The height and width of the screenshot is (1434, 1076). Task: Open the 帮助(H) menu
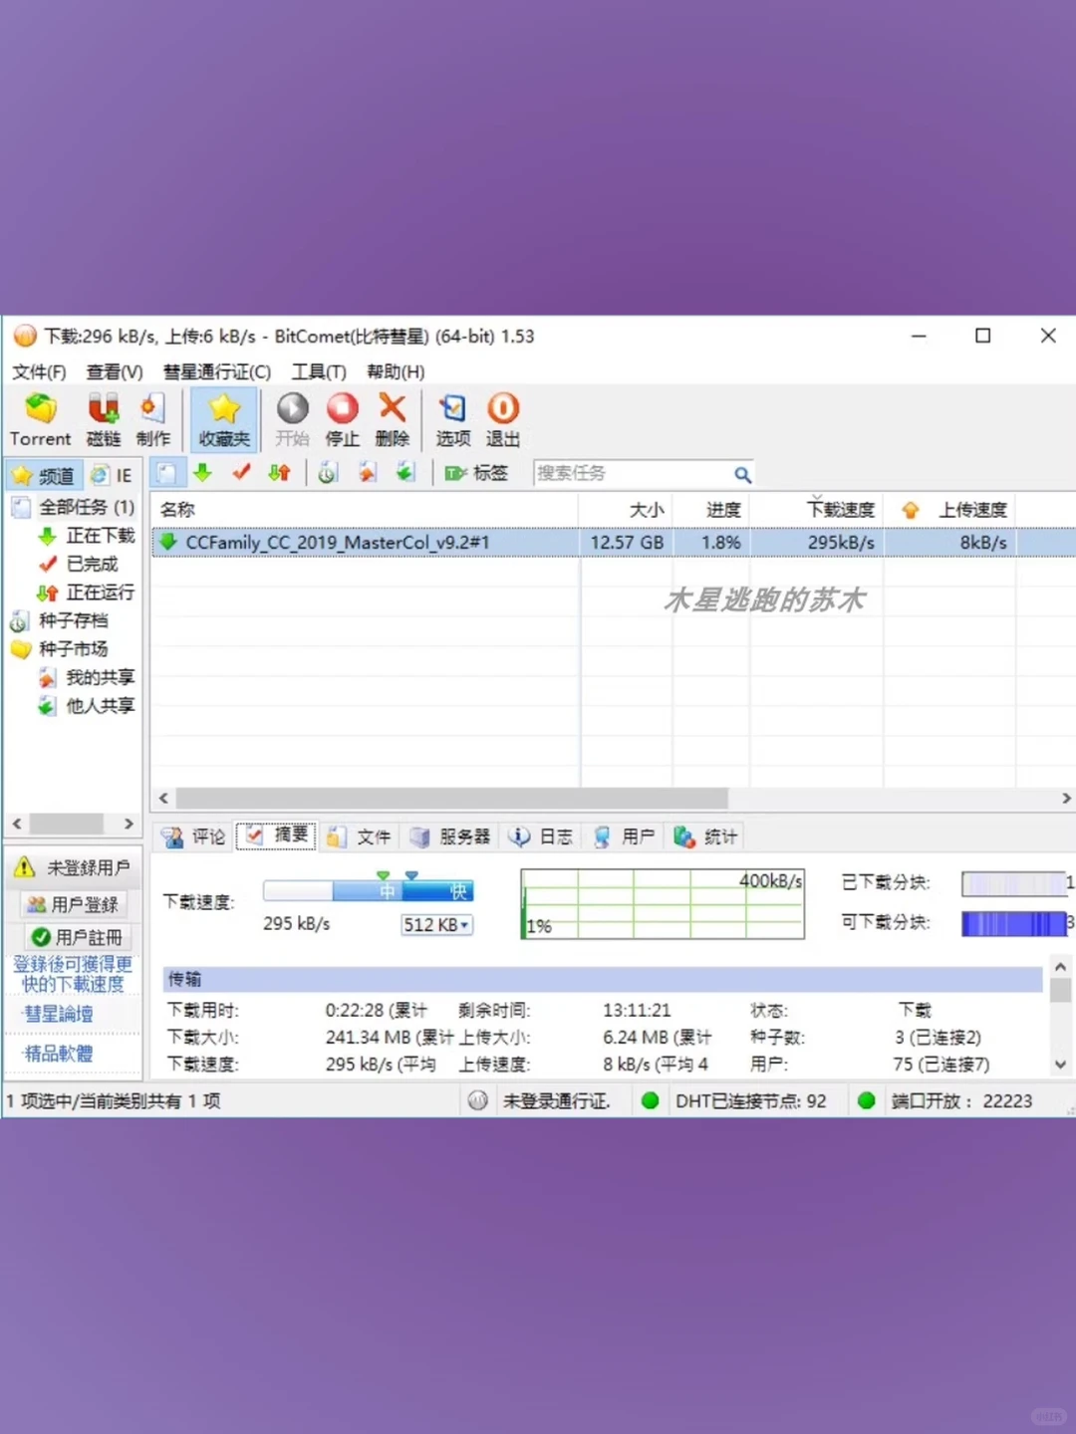pos(396,371)
